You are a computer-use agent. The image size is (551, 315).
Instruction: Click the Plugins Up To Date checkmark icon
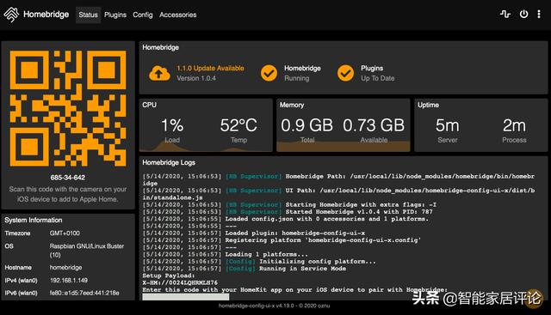345,73
